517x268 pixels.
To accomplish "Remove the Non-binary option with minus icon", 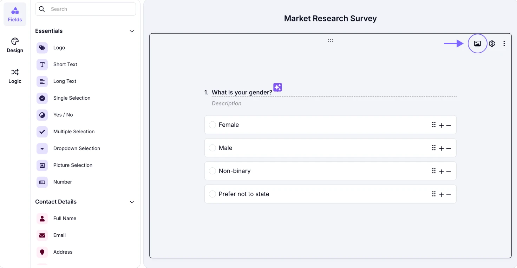I will 449,172.
